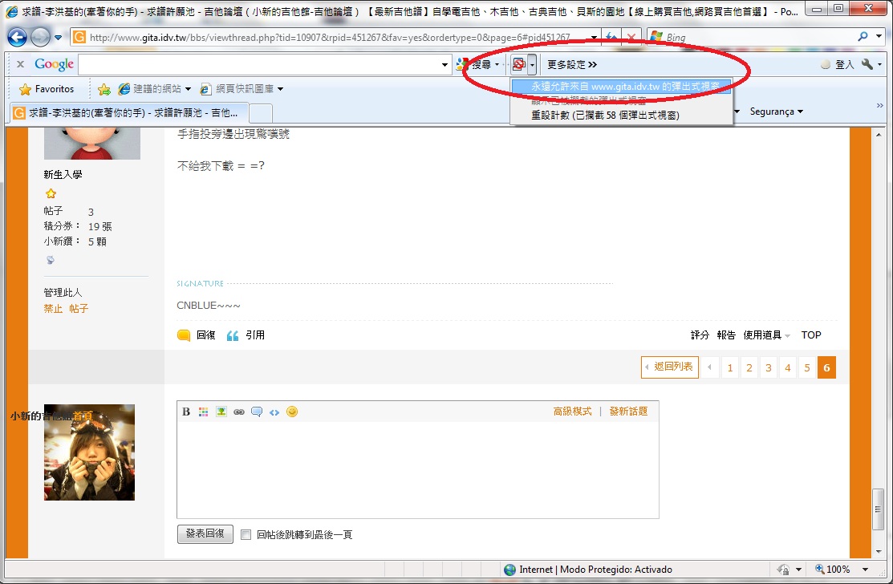Click insert link icon in editor
Viewport: 893px width, 584px height.
(238, 412)
